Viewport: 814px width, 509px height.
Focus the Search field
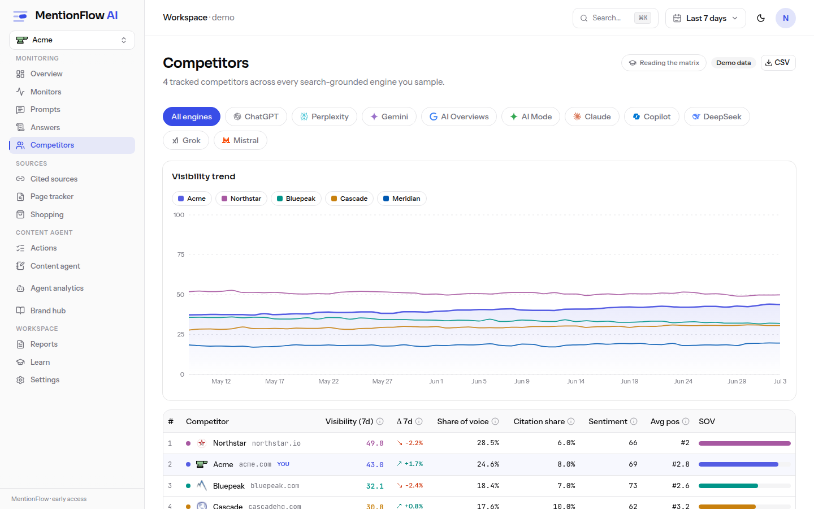tap(615, 18)
